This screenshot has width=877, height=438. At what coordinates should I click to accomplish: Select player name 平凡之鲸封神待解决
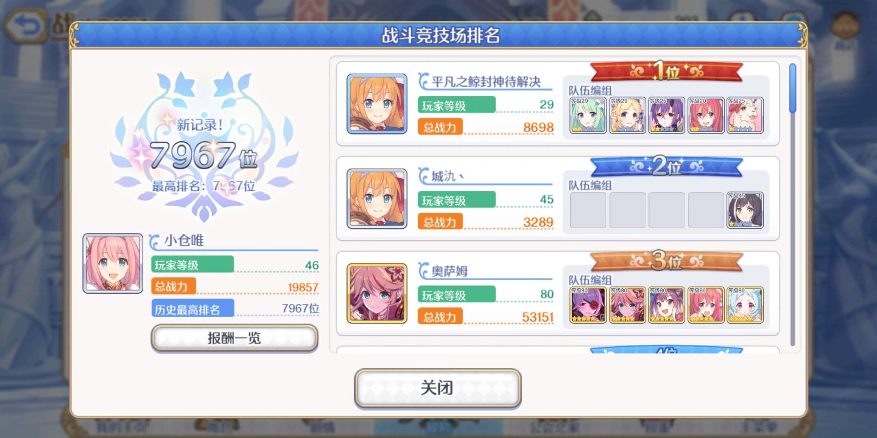coord(486,82)
